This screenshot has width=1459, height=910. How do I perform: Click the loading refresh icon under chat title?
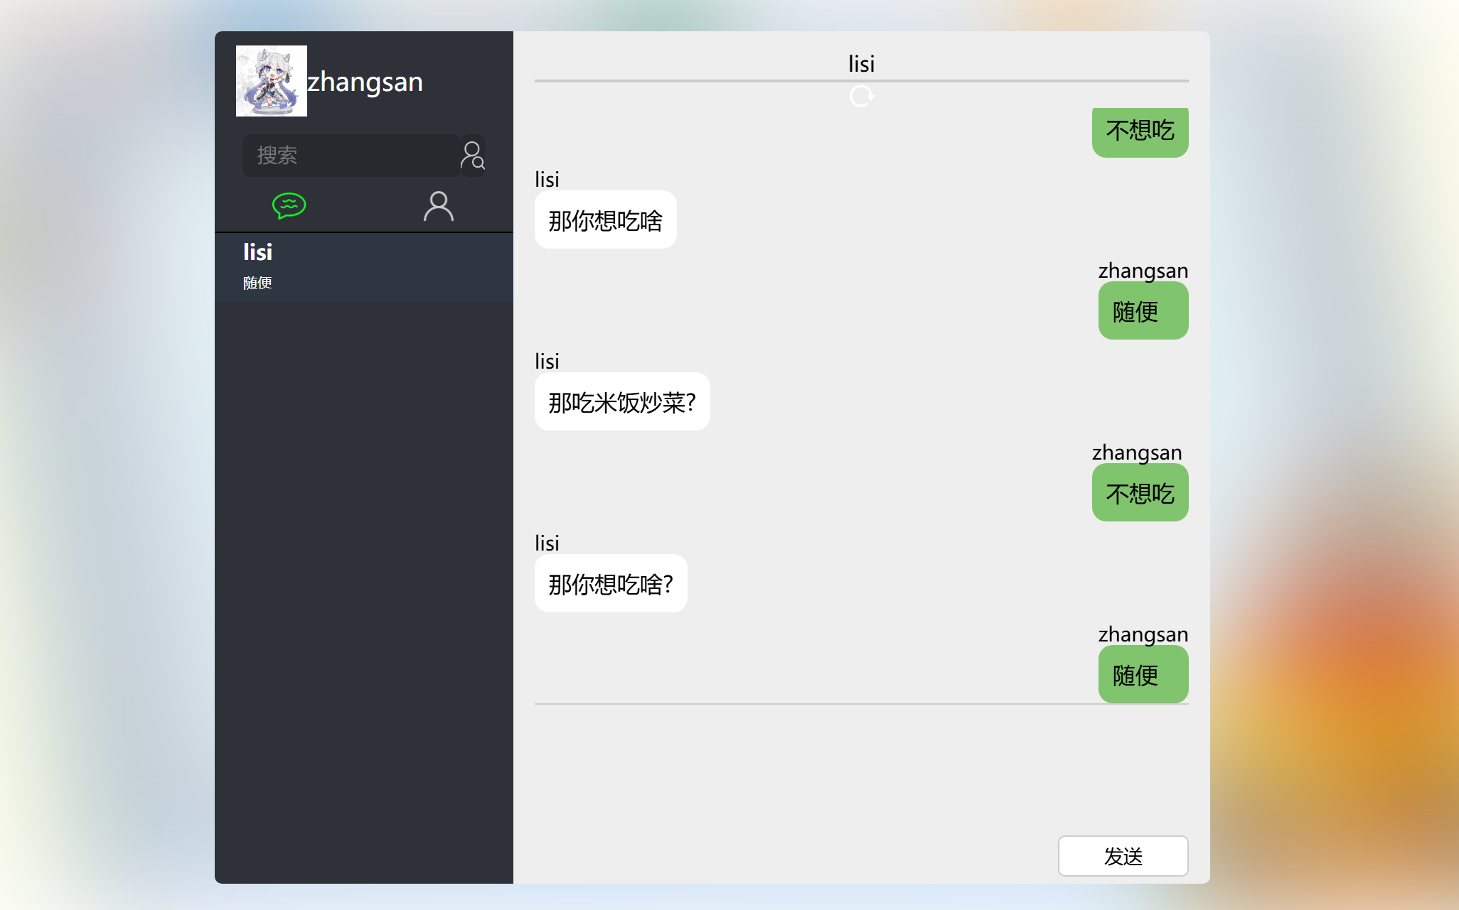click(861, 96)
